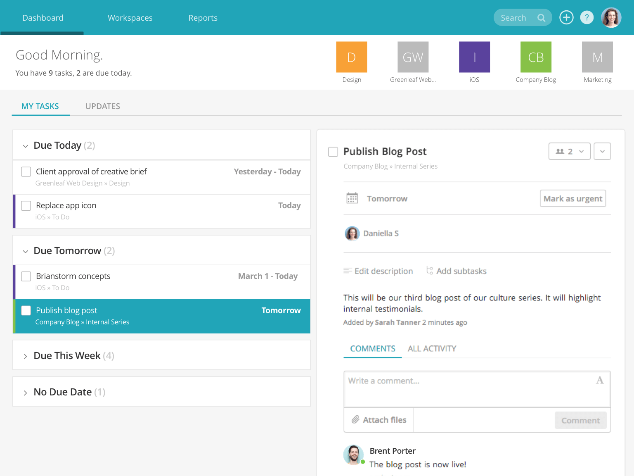Click the text formatting A icon
The width and height of the screenshot is (634, 476).
pyautogui.click(x=600, y=380)
